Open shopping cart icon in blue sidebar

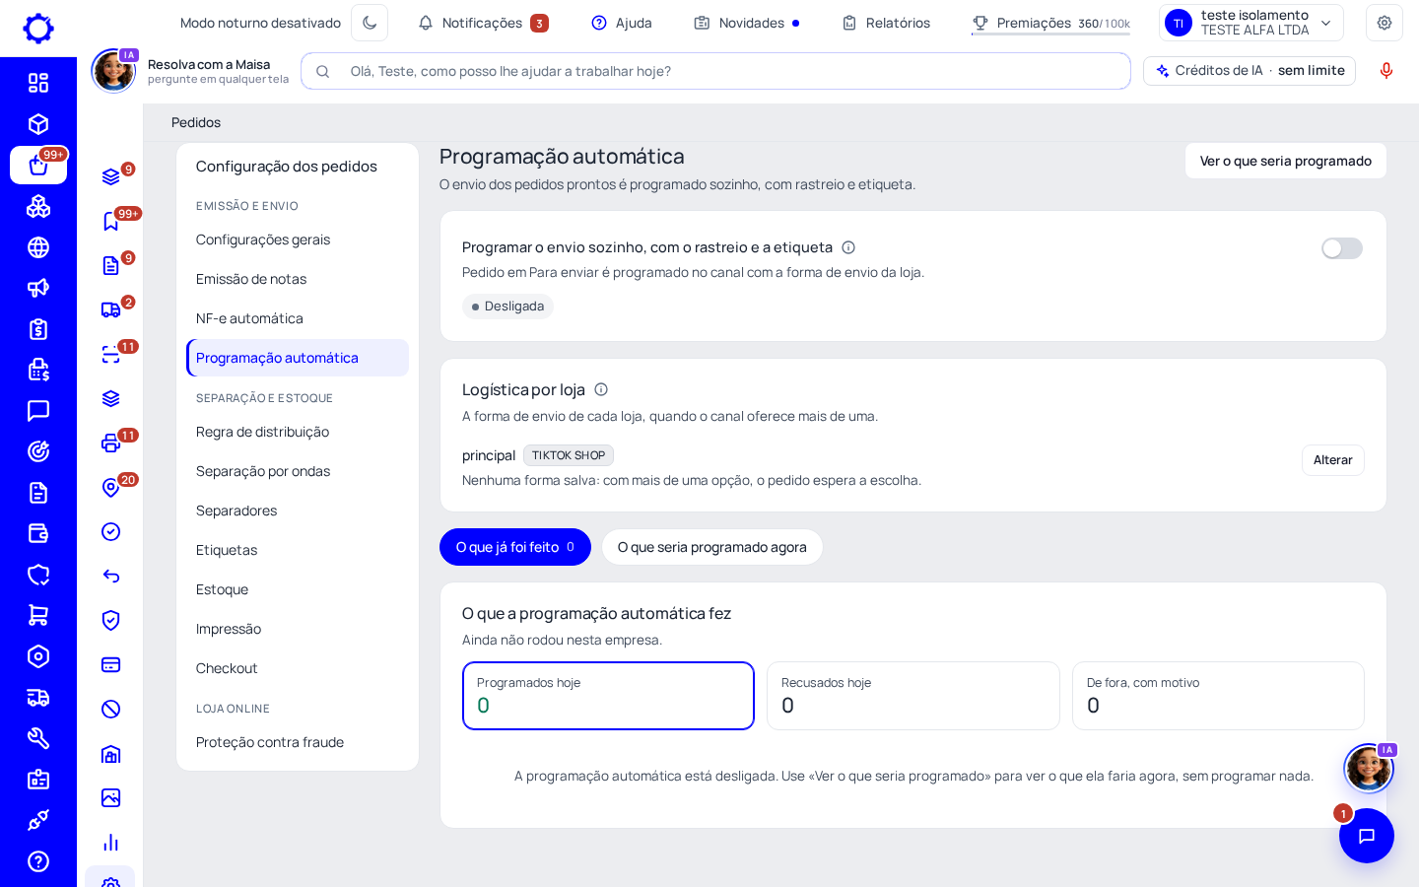pyautogui.click(x=38, y=615)
